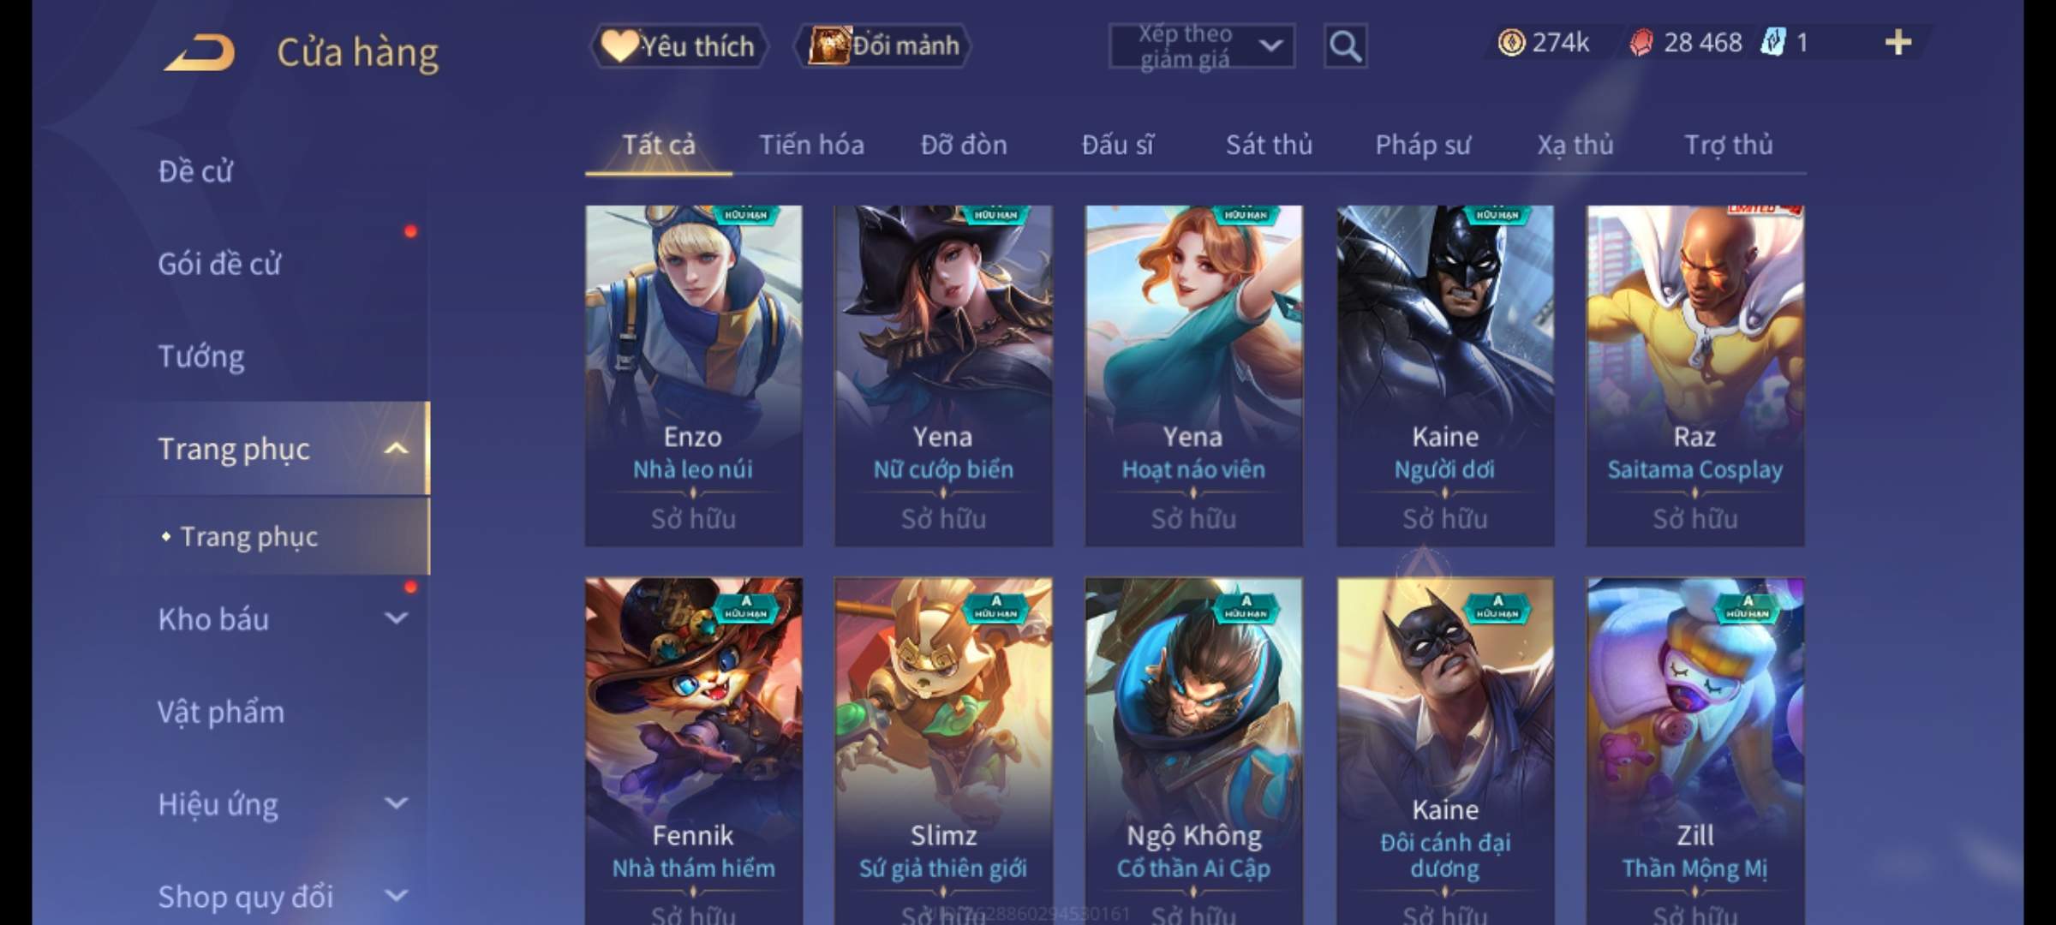This screenshot has width=2056, height=925.
Task: Expand the Hiệu ứng sidebar section
Action: pos(396,803)
